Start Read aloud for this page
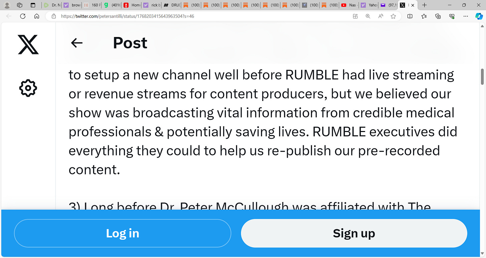Screen dimensions: 486x258 coord(381,16)
